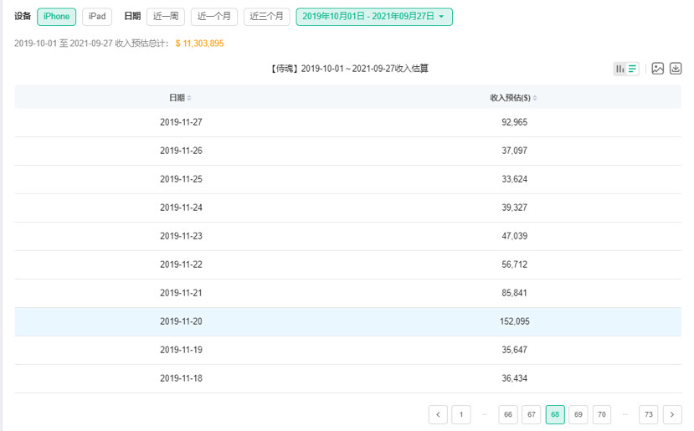
Task: Jump to page 1
Action: (461, 414)
